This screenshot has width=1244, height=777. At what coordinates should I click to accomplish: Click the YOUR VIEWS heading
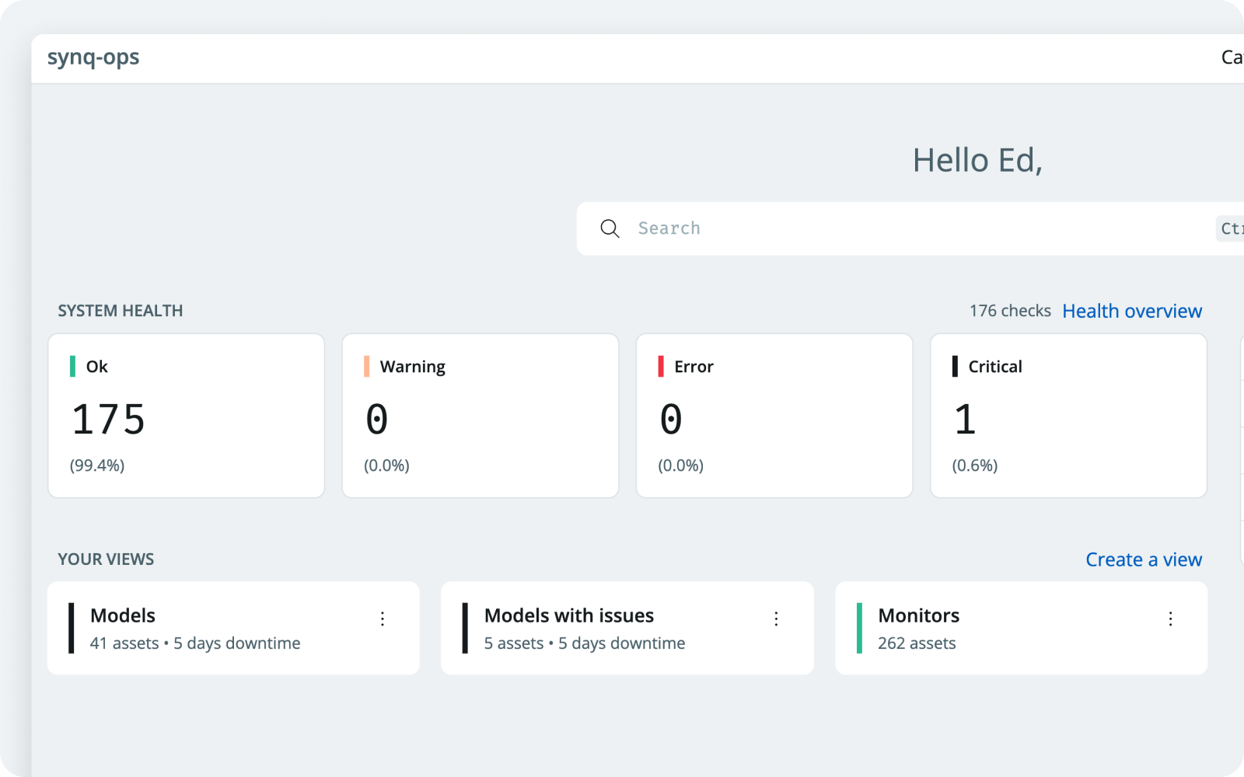(106, 559)
